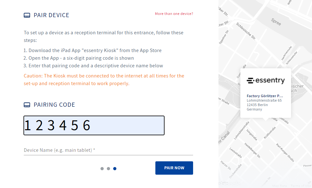This screenshot has width=312, height=188.
Task: Click the Spree river label on map
Action: (x=276, y=22)
